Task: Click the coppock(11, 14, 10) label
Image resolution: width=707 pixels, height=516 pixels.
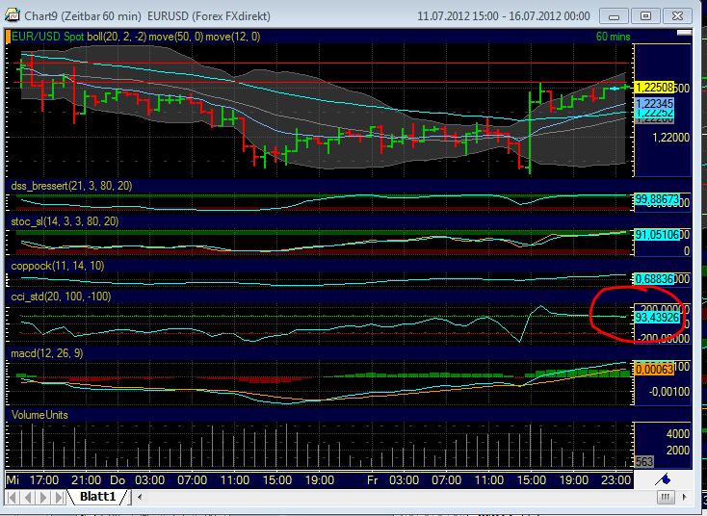Action: (57, 266)
